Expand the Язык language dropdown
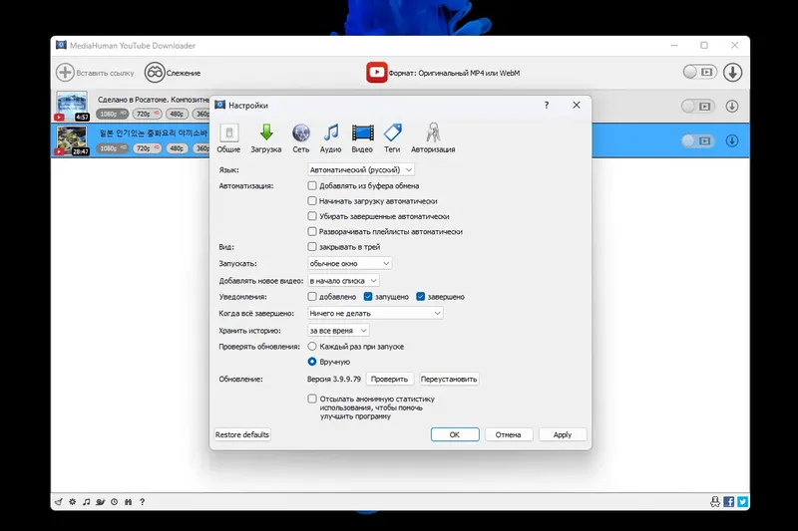The height and width of the screenshot is (531, 798). [361, 169]
